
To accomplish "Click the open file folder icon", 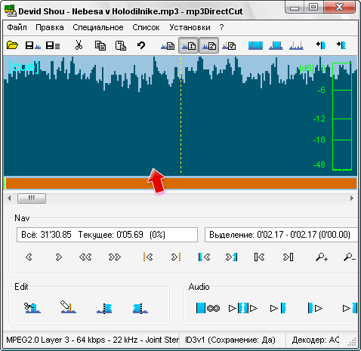I will [x=12, y=45].
